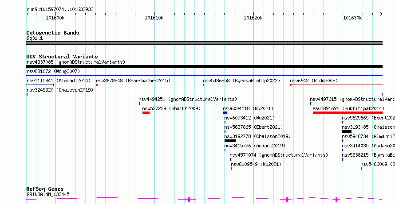Select nsv3415776 (Audano2019) label
395x204 pixels.
[255, 146]
